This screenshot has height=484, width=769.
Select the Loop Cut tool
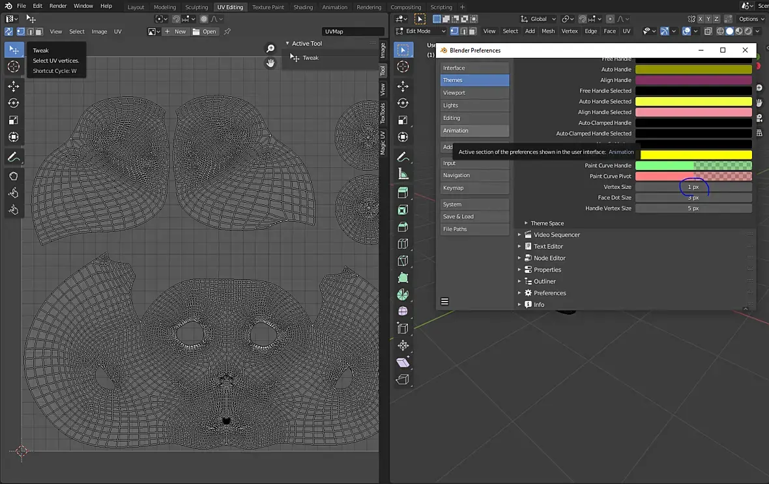pyautogui.click(x=403, y=244)
